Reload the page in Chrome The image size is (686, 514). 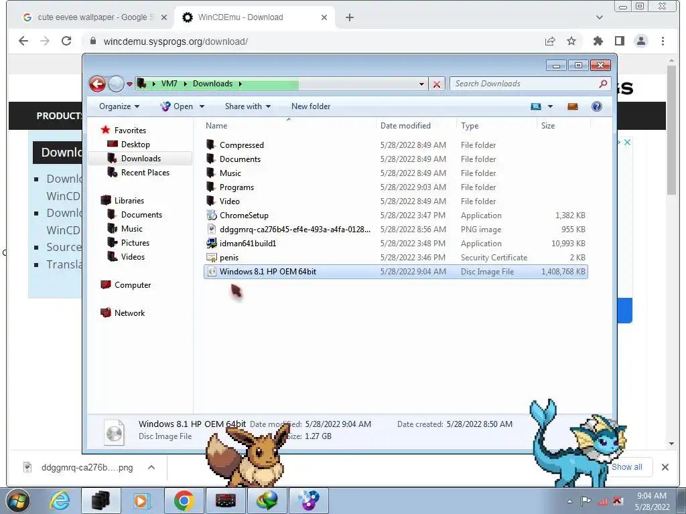[x=66, y=41]
